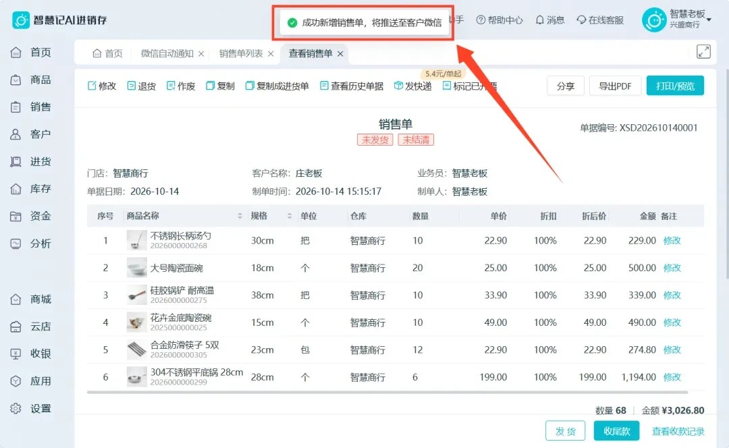729x448 pixels.
Task: Open 消息 notifications
Action: [550, 20]
